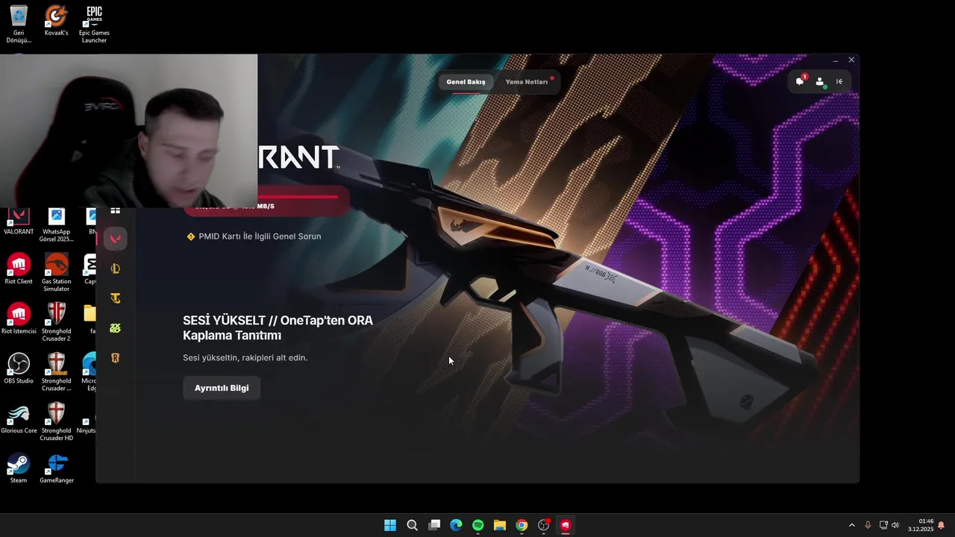Select the VALORANT desktop shortcut
The height and width of the screenshot is (537, 955).
click(x=19, y=222)
